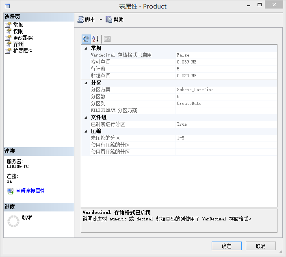Select the 分区方案 property row
Viewport: 286px width, 257px height.
[x=179, y=90]
